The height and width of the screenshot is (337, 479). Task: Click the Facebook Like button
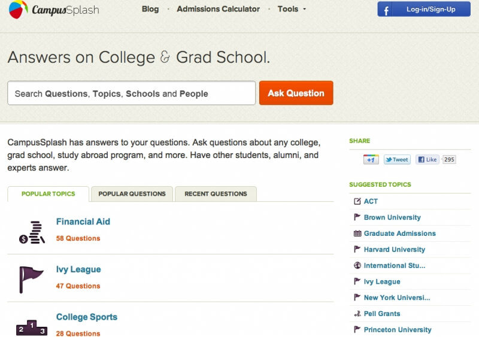428,159
